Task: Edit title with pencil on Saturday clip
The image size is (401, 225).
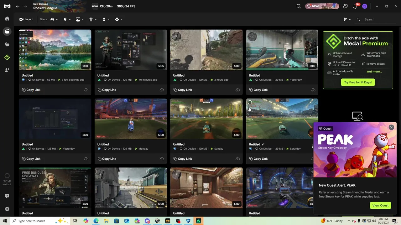Action: coord(263,144)
